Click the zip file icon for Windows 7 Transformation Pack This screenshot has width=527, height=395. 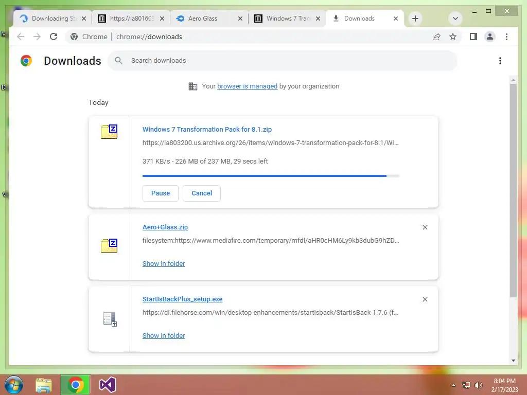pos(109,131)
